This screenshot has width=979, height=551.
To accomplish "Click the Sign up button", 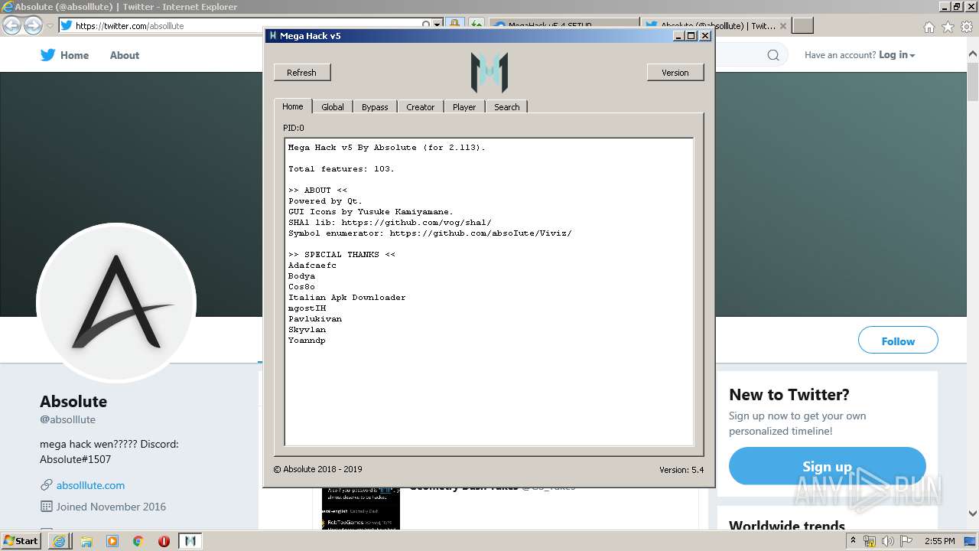I will tap(827, 466).
